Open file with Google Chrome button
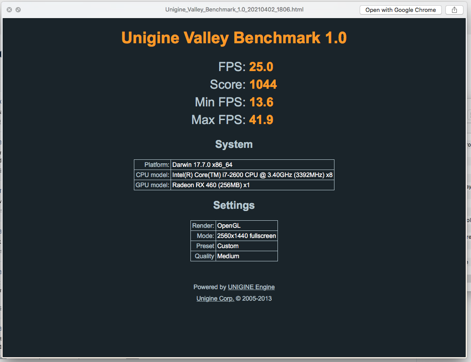The height and width of the screenshot is (362, 471). 400,10
